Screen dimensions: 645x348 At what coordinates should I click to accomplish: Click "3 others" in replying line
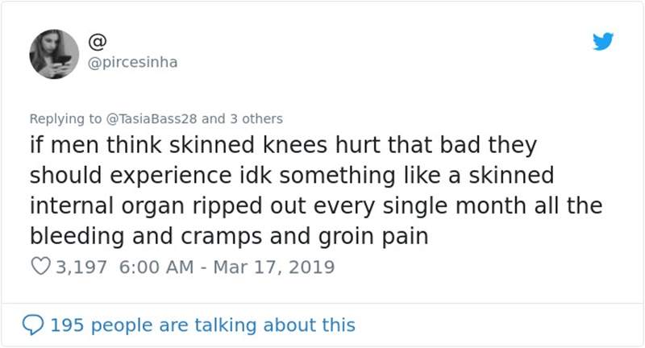(x=255, y=118)
